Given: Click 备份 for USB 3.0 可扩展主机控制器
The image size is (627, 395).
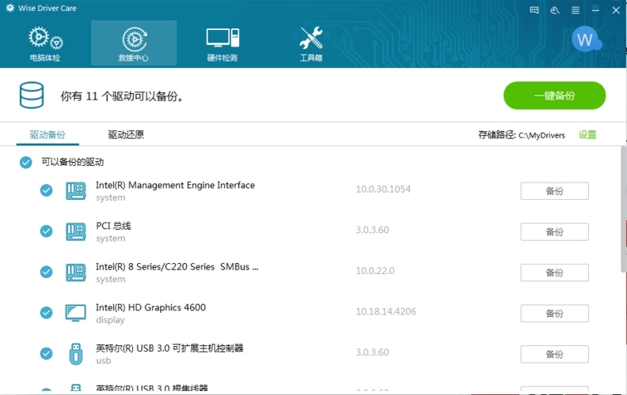Looking at the screenshot, I should click(x=555, y=354).
